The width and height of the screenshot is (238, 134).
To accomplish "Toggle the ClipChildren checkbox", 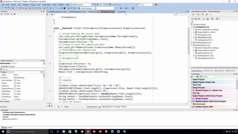I will pyautogui.click(x=15, y=91).
